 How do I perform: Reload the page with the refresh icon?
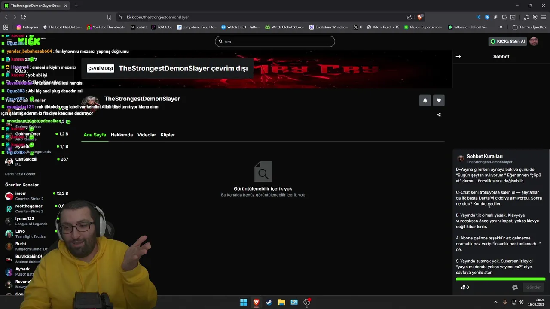pos(23,17)
